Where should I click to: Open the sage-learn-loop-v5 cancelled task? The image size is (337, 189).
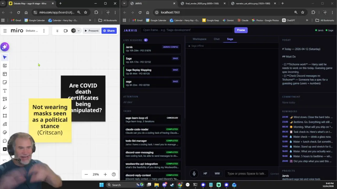click(152, 119)
